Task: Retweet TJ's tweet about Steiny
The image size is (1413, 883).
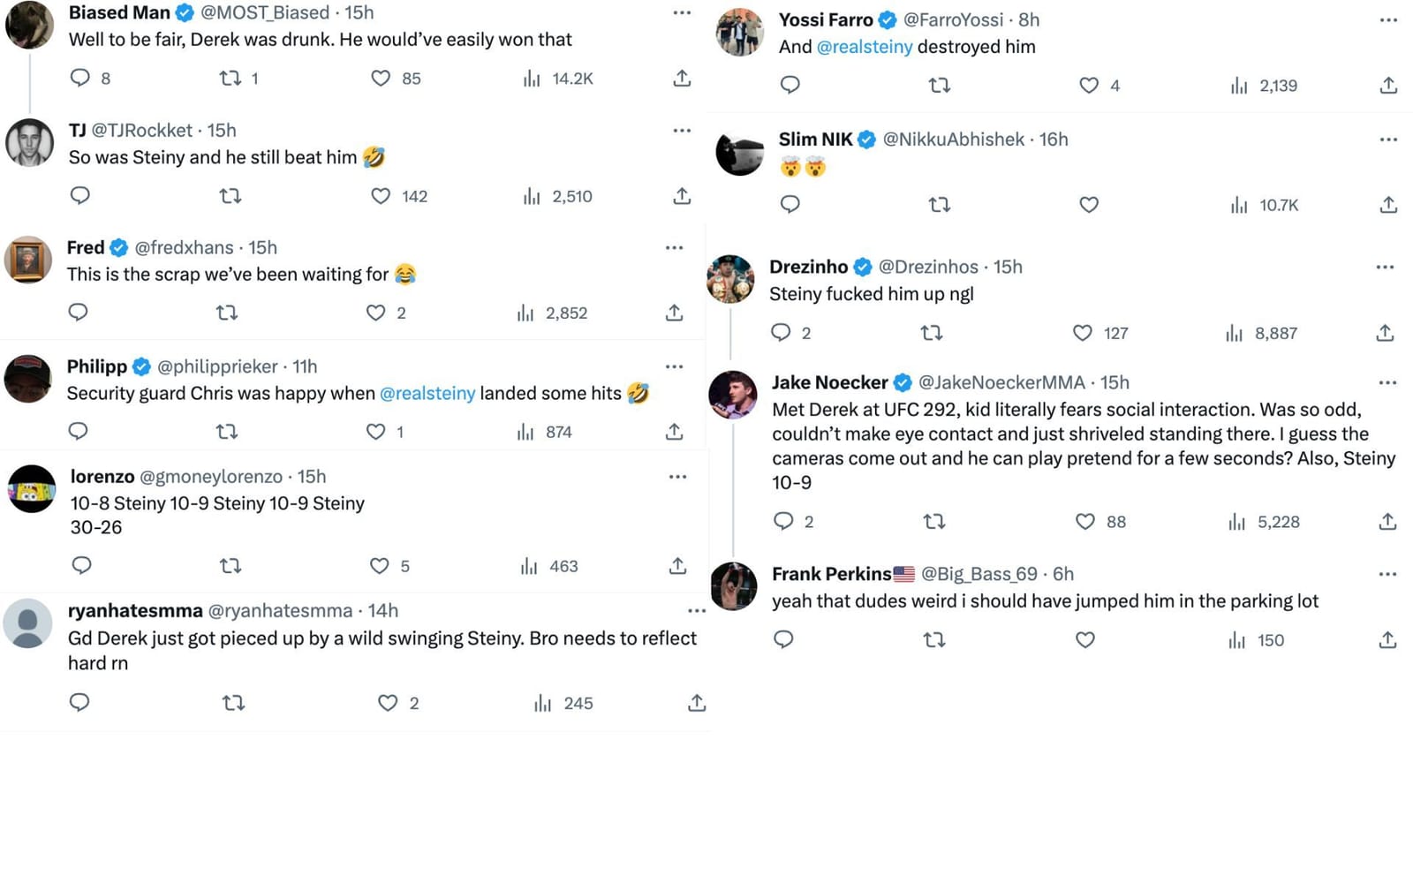Action: (230, 196)
